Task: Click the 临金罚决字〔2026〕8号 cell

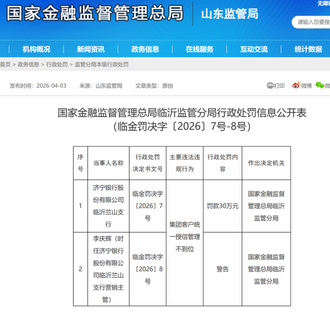Action: 148,269
